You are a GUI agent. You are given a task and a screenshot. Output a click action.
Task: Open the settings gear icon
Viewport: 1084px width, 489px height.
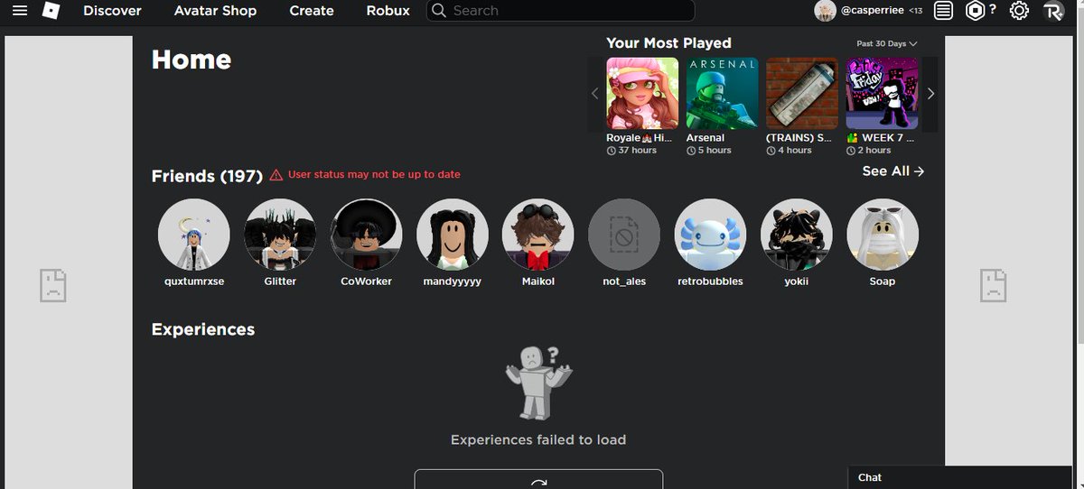[1019, 11]
